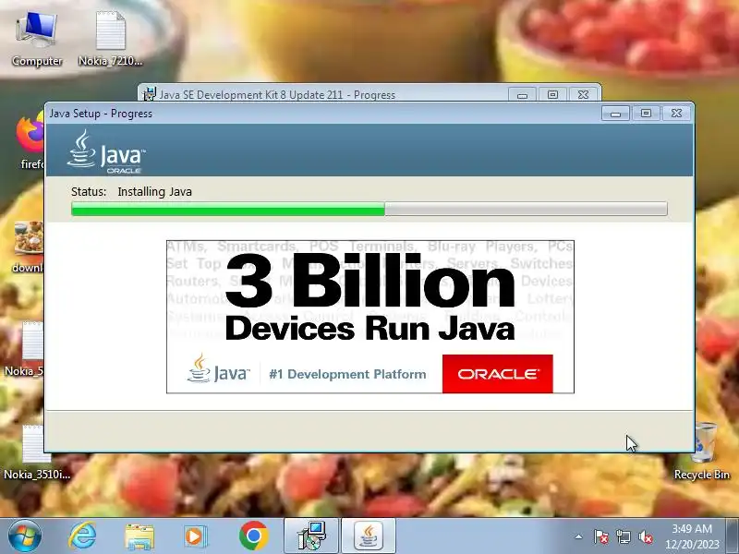Click the Show desktop strip
This screenshot has height=554, width=739.
coord(732,536)
